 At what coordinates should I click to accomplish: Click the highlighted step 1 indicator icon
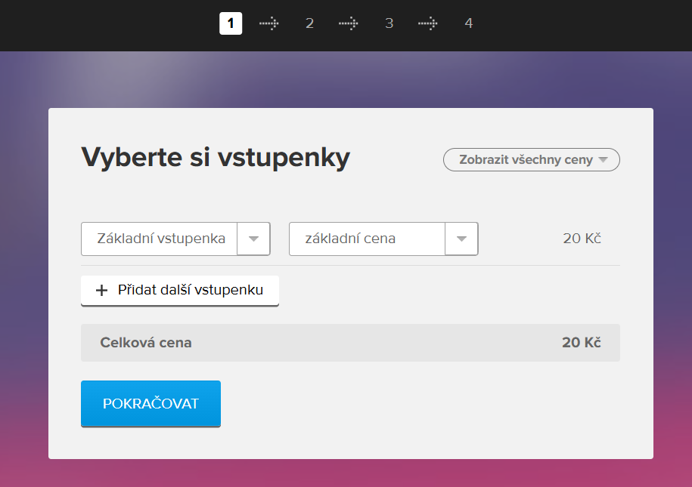coord(231,23)
